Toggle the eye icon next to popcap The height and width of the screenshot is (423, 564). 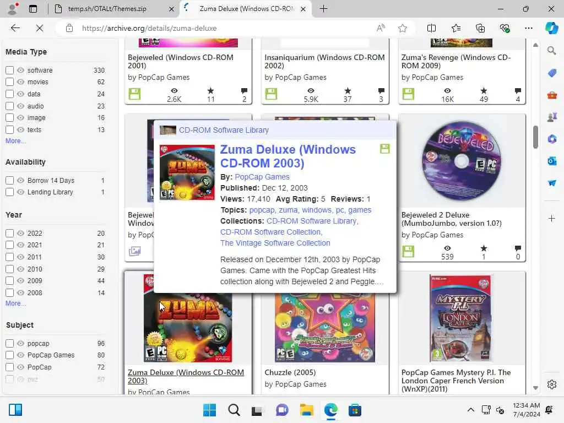pyautogui.click(x=21, y=344)
